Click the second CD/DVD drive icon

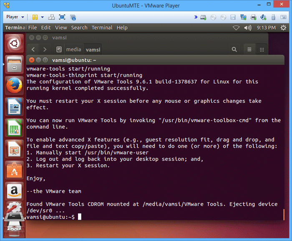point(223,18)
